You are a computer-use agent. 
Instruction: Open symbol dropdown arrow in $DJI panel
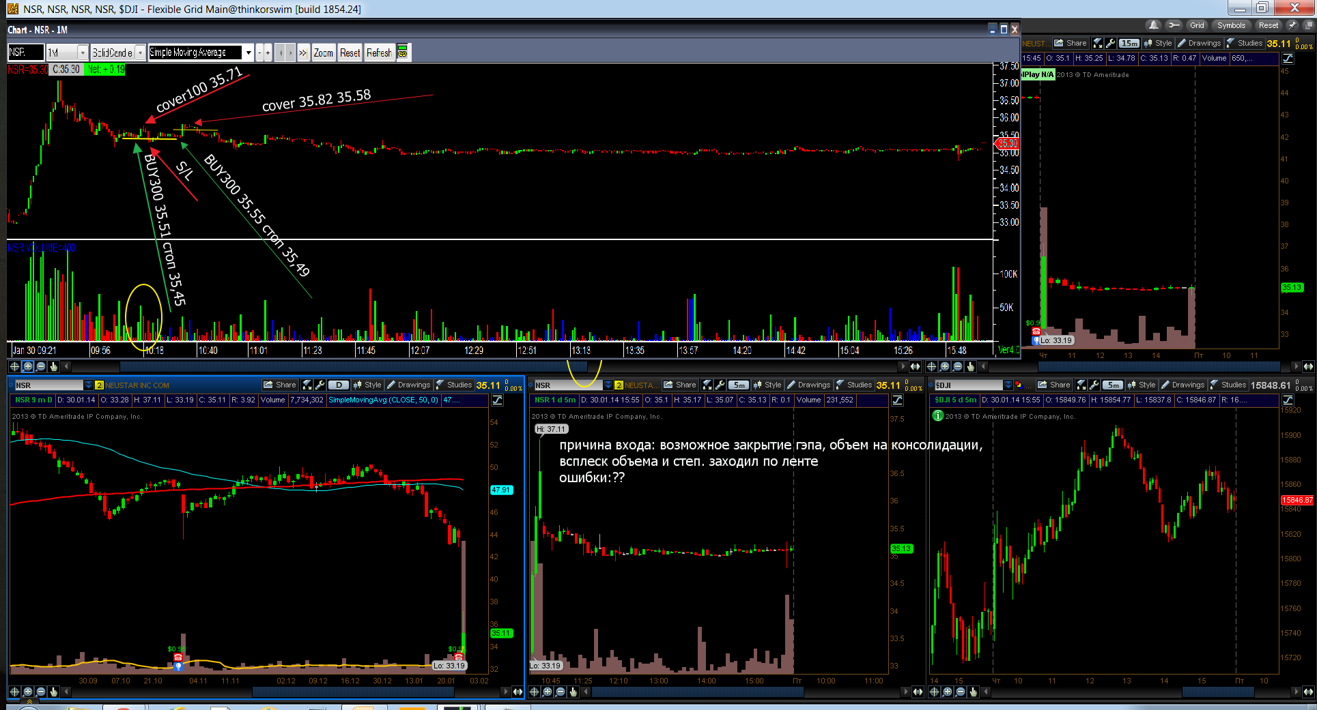pos(1008,385)
